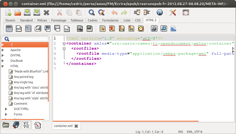Select the 'Comment' snippet
The height and width of the screenshot is (134, 236).
pos(20,104)
